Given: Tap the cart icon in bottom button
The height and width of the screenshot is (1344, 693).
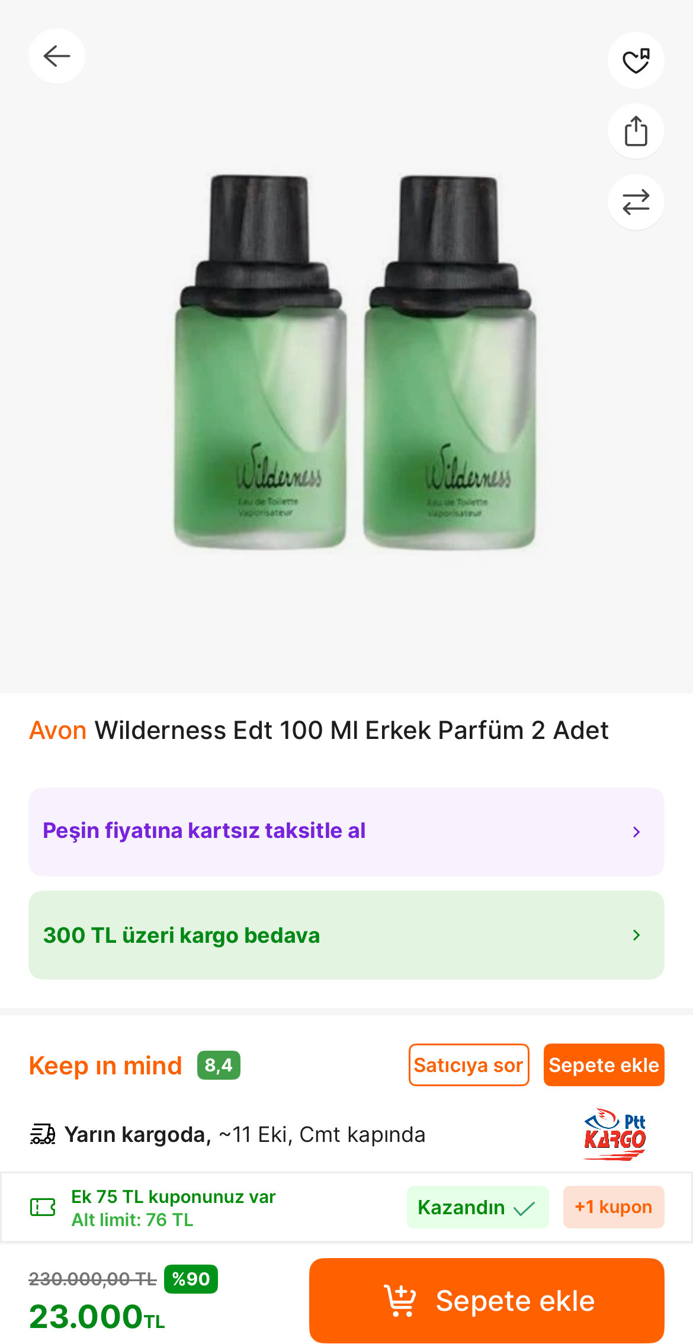Looking at the screenshot, I should (400, 1301).
